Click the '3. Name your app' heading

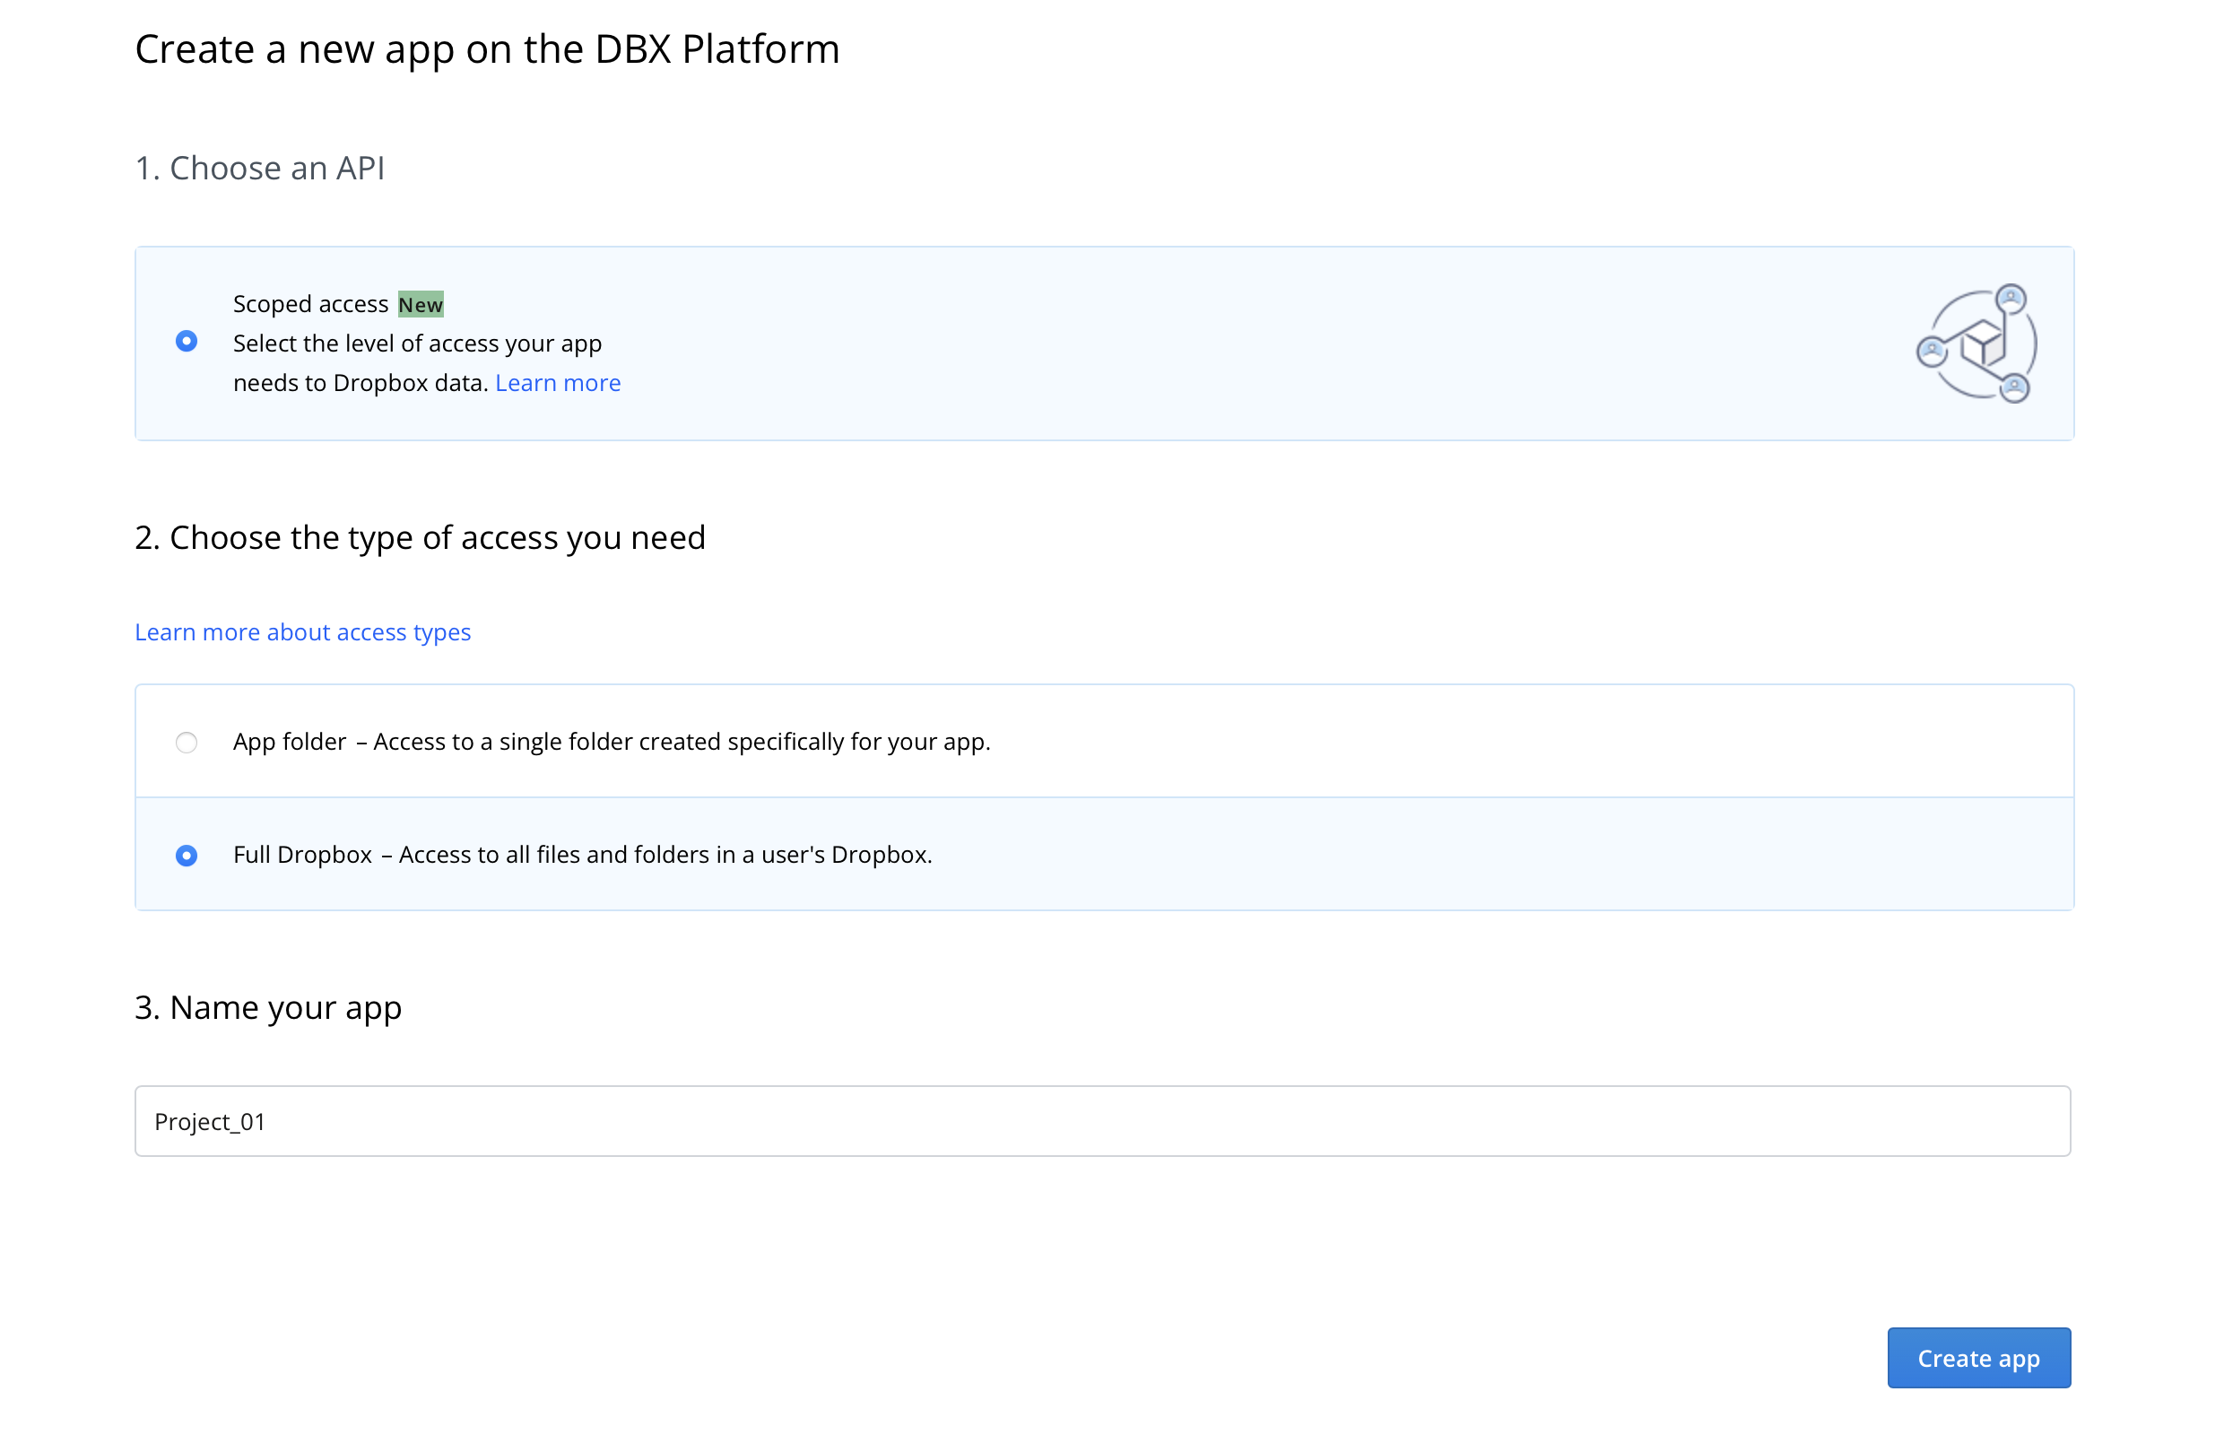268,1008
